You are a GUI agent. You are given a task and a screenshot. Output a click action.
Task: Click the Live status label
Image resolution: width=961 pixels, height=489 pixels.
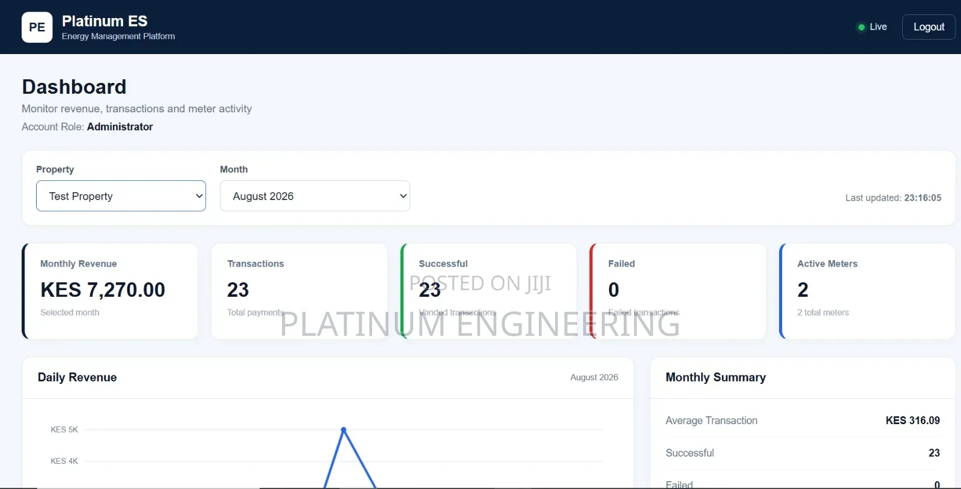[878, 27]
